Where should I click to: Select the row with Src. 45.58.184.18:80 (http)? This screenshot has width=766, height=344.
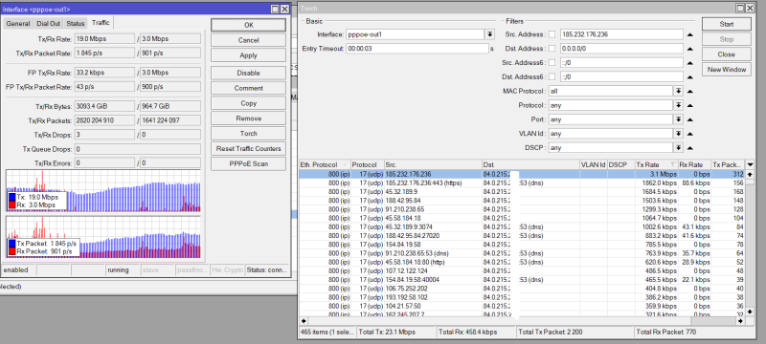(522, 262)
